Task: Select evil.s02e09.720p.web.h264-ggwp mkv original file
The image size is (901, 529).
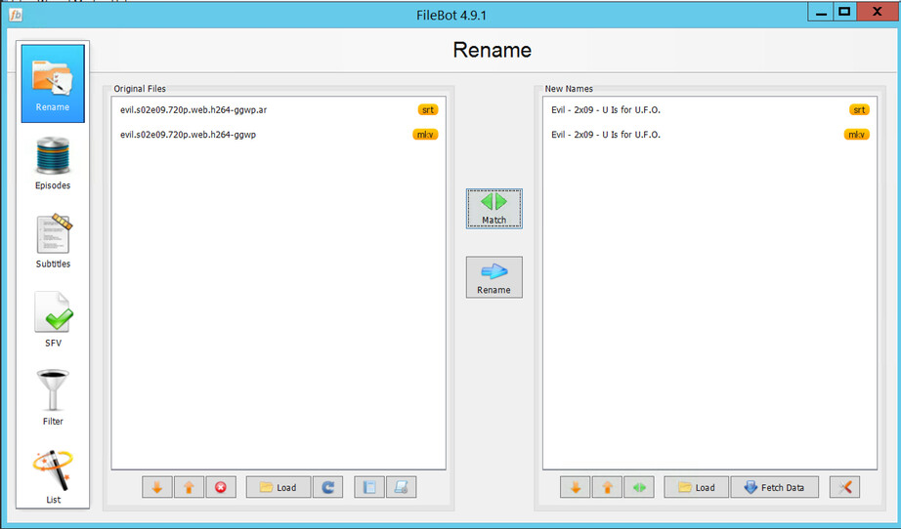Action: 279,135
